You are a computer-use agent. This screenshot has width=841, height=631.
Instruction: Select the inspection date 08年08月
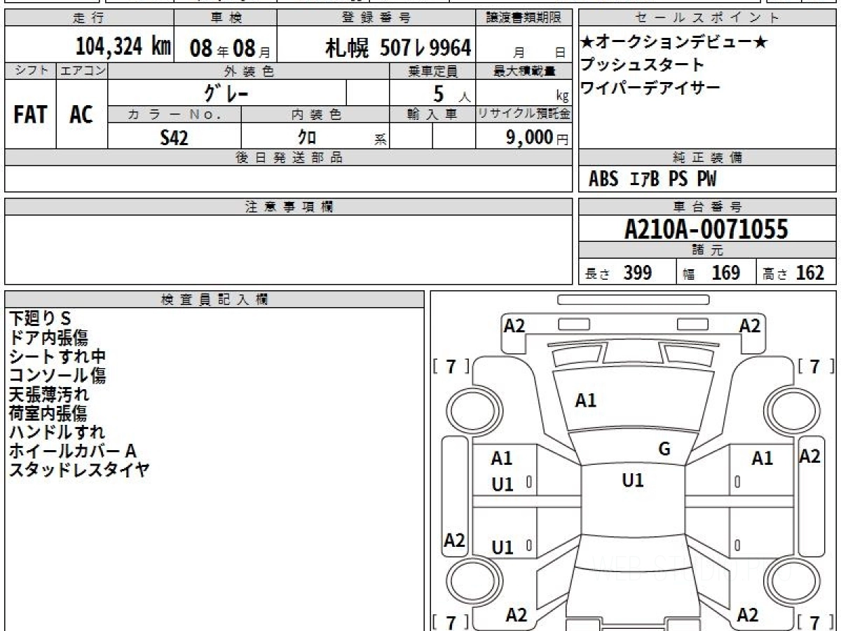(x=230, y=48)
